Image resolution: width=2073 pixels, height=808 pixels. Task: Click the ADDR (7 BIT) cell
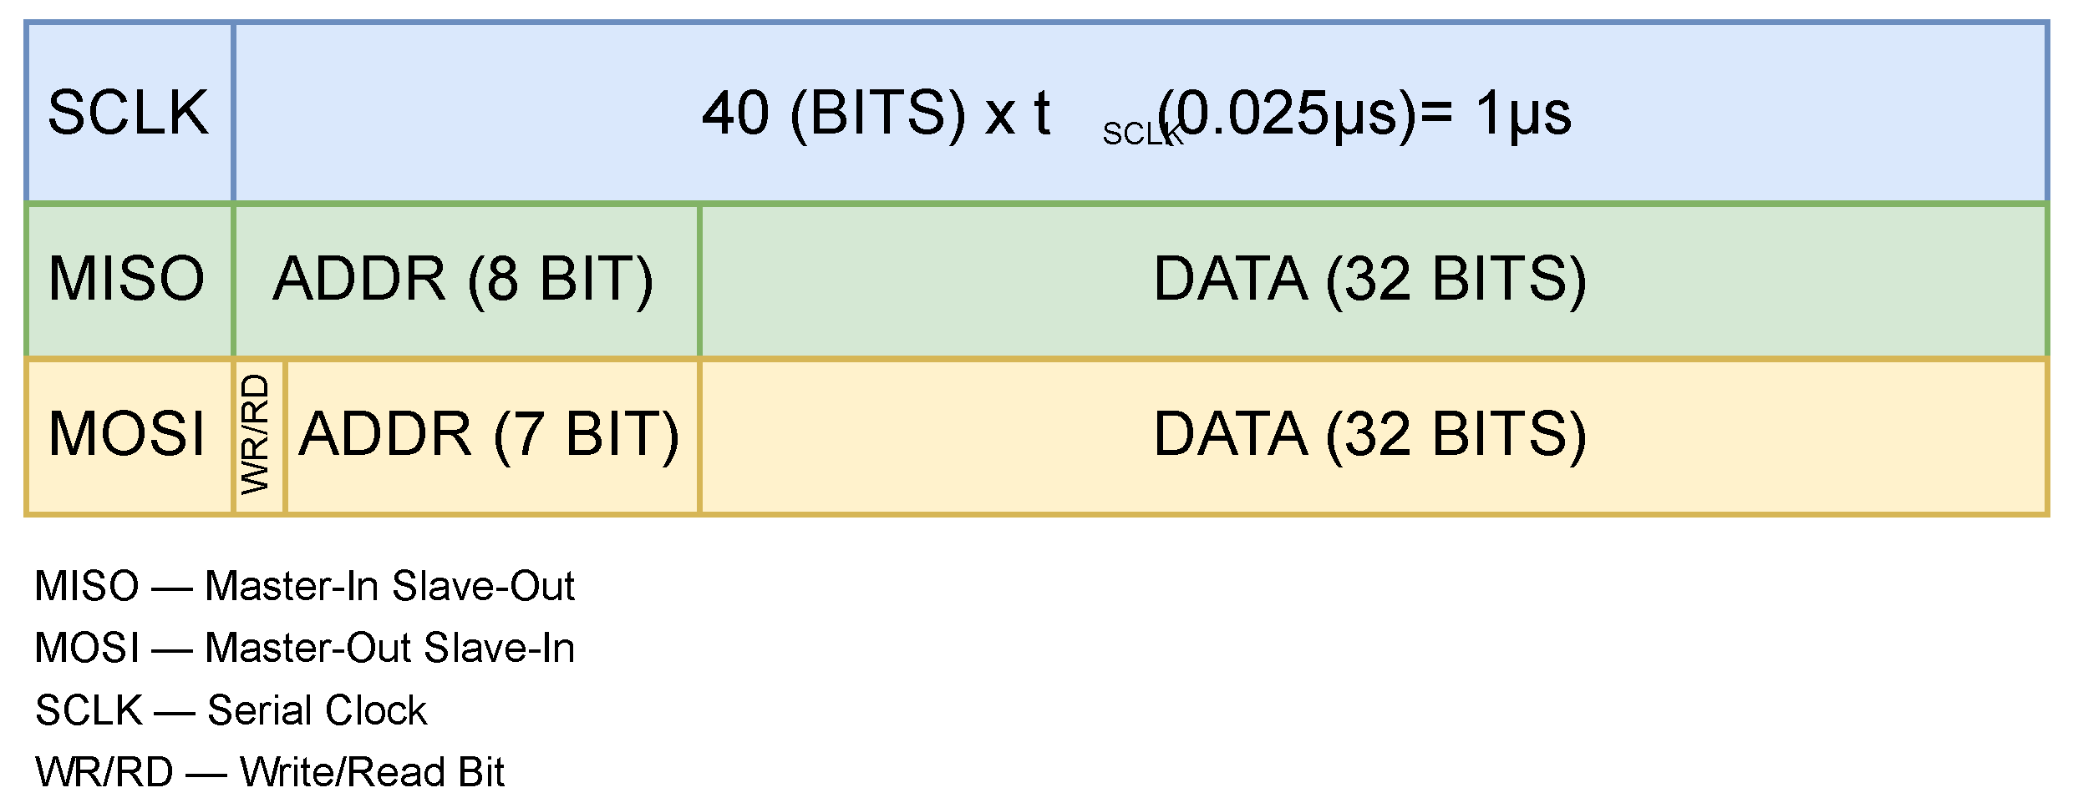[x=490, y=434]
